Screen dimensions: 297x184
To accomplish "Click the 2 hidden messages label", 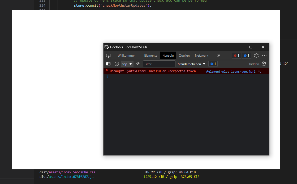I will tap(252, 64).
